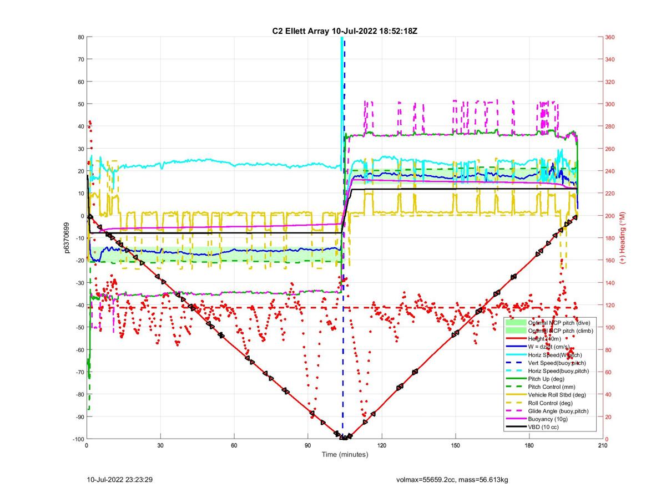Click x-axis tick label '180'
Screen dimensions: 666x493
point(529,445)
